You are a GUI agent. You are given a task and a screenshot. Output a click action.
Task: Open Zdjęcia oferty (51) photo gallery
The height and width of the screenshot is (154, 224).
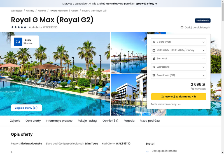tap(26, 108)
